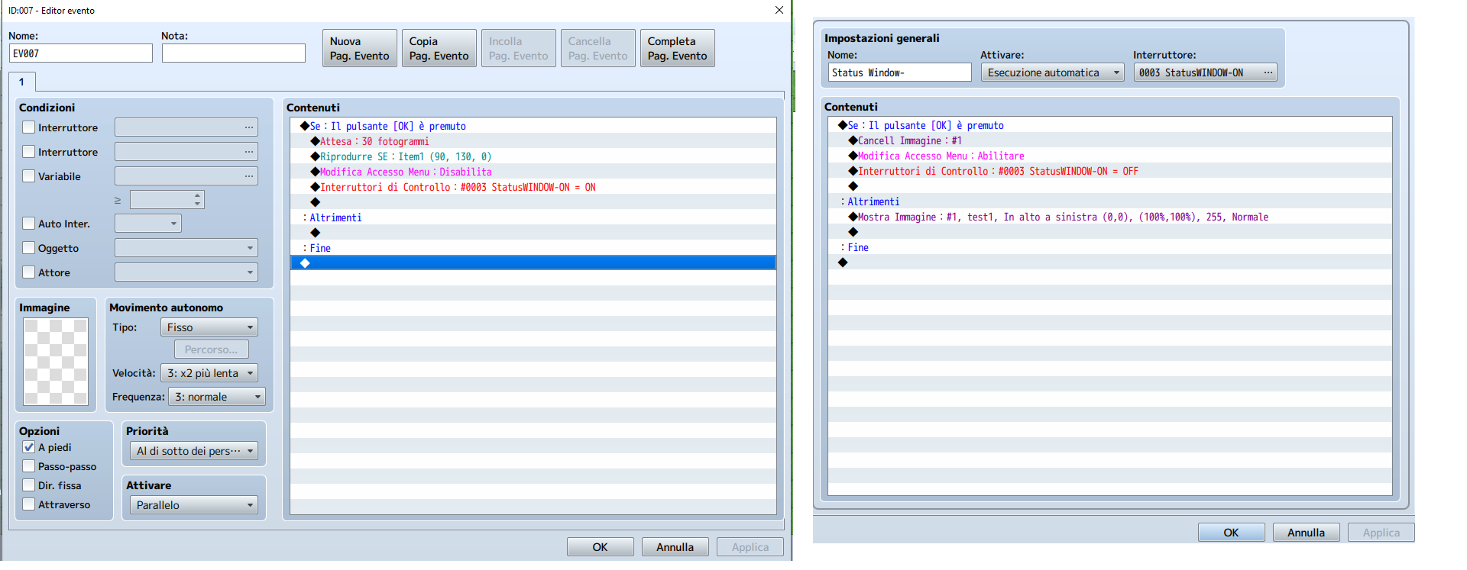Click the Nota input field
The width and height of the screenshot is (1467, 570).
click(x=234, y=53)
